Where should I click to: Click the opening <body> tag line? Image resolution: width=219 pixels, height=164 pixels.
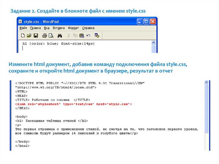21,116
